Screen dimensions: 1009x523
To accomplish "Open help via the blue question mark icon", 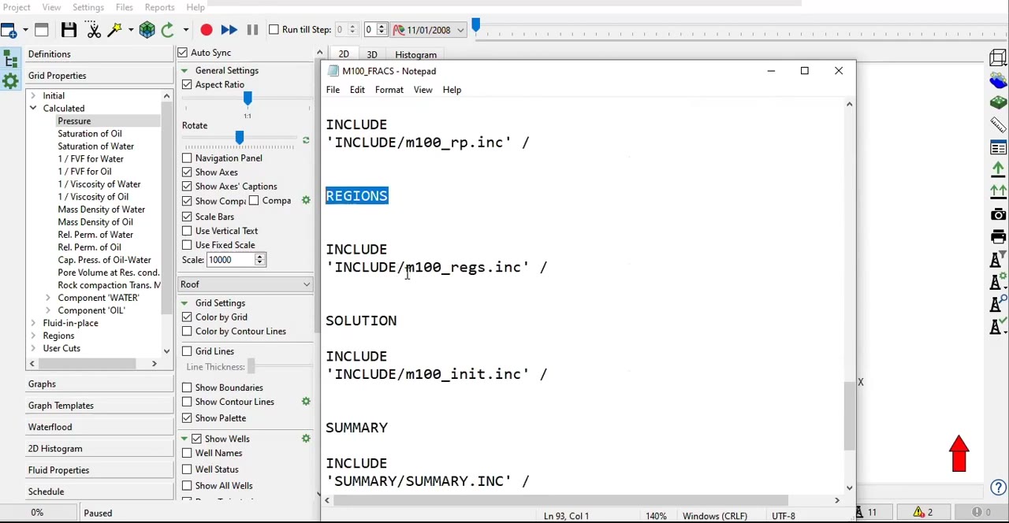I will click(x=998, y=488).
